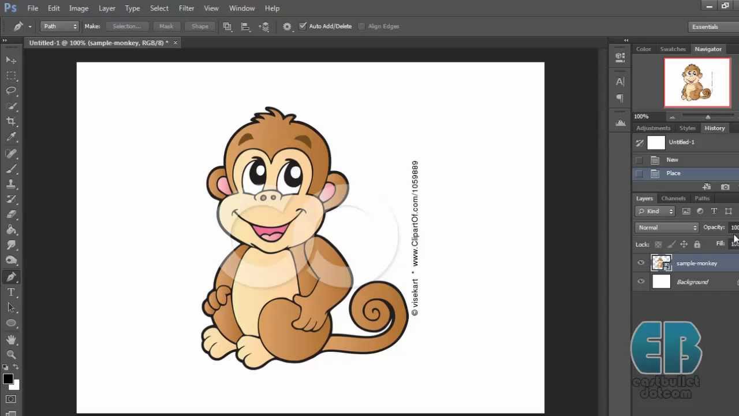Image resolution: width=739 pixels, height=416 pixels.
Task: Collapse right panels with double arrow
Action: click(626, 40)
